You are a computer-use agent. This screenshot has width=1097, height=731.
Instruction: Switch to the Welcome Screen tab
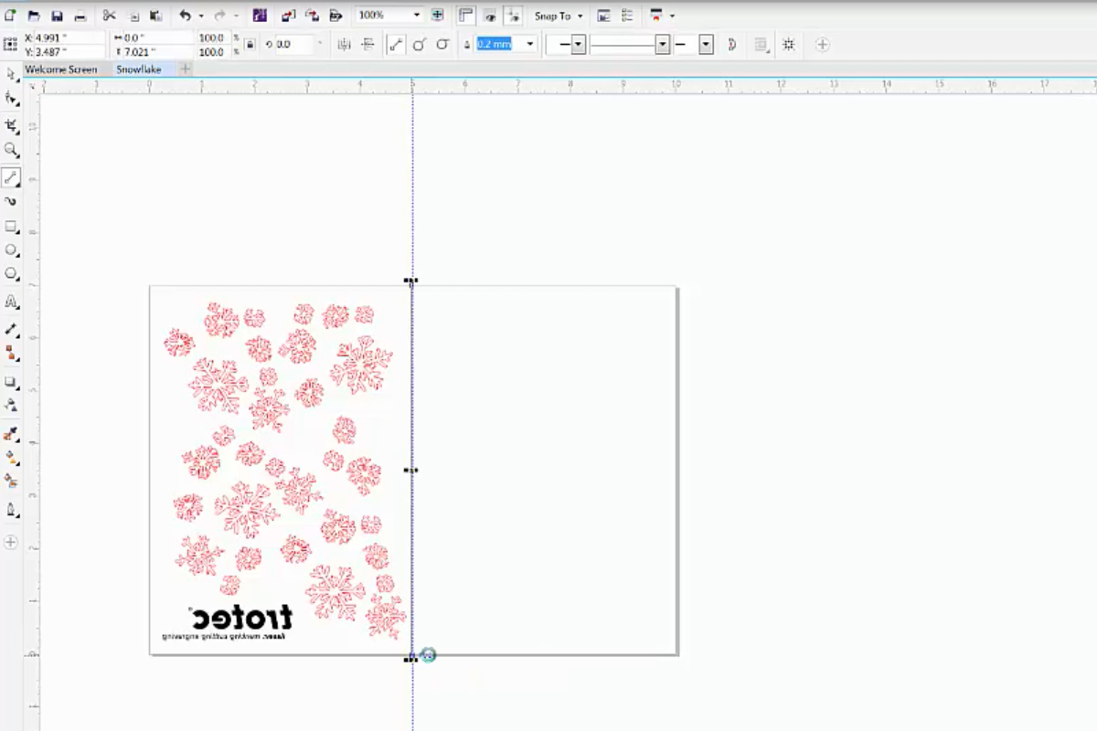pyautogui.click(x=61, y=69)
